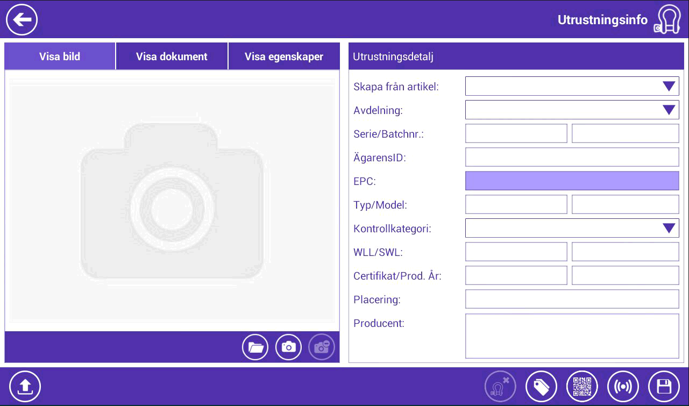
Task: Click the Utrustningsinfo title text
Action: click(602, 20)
